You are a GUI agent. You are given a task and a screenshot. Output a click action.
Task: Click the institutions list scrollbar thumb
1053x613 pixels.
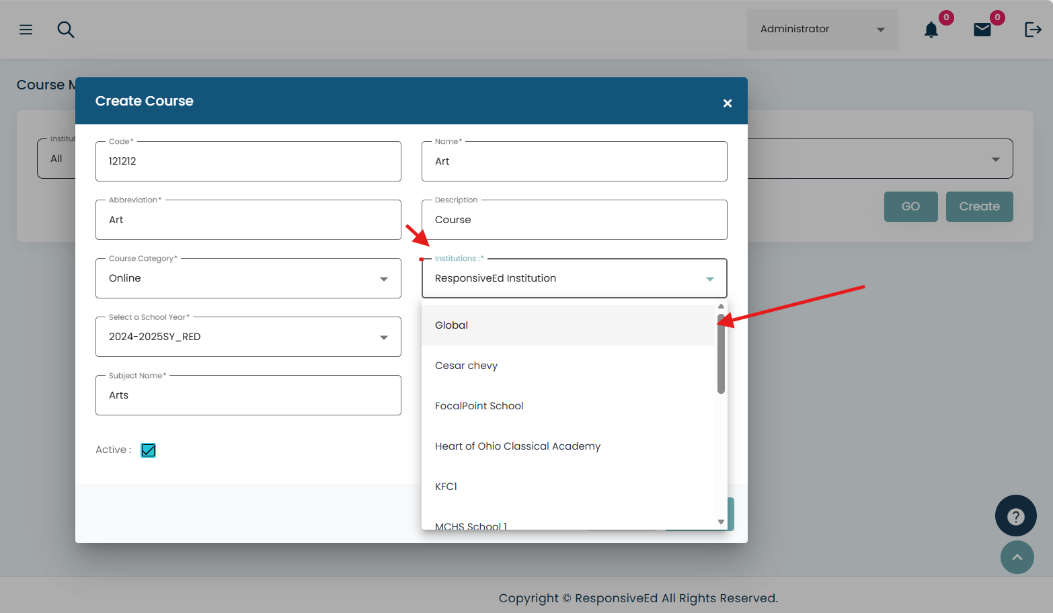[721, 354]
